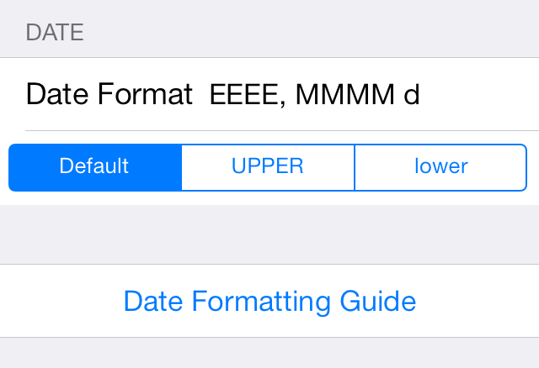The image size is (539, 368).
Task: Tap gray area right of DATE header
Action: click(x=309, y=33)
